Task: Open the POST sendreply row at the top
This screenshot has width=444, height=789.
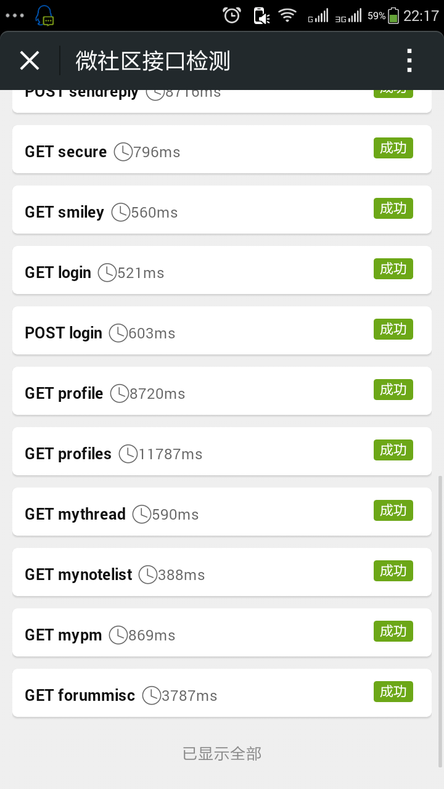Action: tap(222, 101)
